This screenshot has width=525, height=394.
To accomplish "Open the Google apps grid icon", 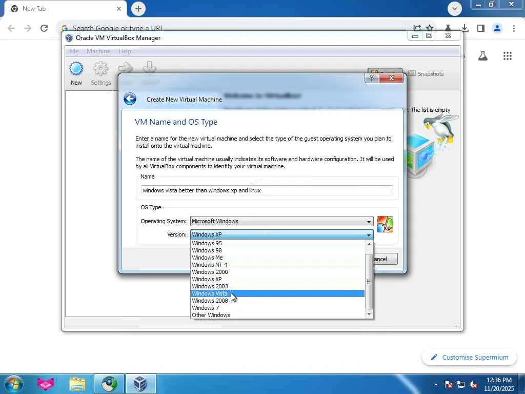I will (508, 56).
